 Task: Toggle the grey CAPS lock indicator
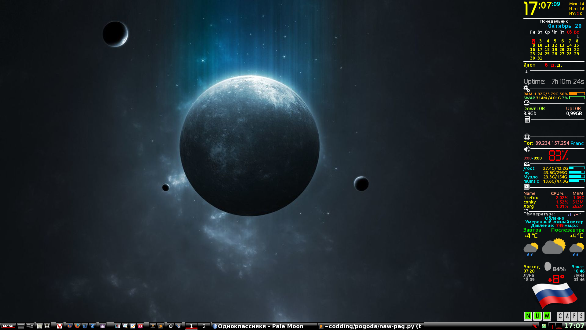click(x=570, y=316)
